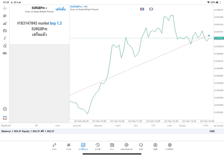This screenshot has width=224, height=156.
Task: Sort by Volume column header
Action: pyautogui.click(x=98, y=126)
